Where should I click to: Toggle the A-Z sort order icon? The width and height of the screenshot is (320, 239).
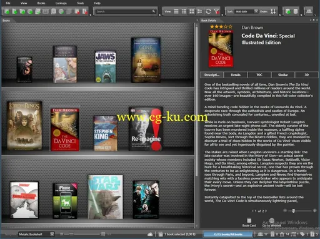pyautogui.click(x=273, y=11)
